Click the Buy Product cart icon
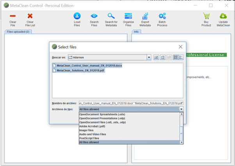Screen dimensions: 235x166 tap(206, 16)
